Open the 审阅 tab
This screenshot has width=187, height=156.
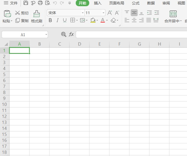point(166,3)
